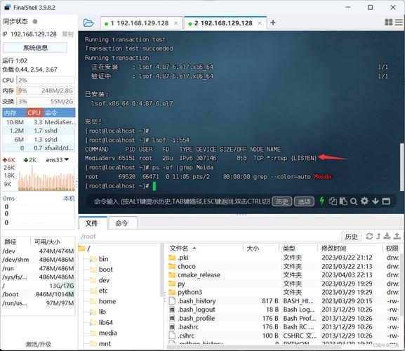Select the .bashrc file
Image resolution: width=405 pixels, height=351 pixels.
[x=284, y=326]
